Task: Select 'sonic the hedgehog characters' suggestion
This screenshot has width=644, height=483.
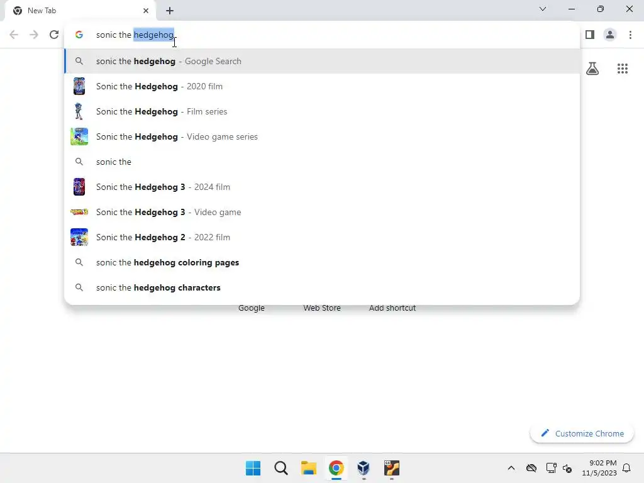Action: click(322, 287)
